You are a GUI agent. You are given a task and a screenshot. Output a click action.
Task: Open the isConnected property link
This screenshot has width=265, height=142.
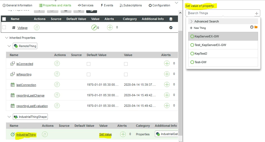coord(25,64)
